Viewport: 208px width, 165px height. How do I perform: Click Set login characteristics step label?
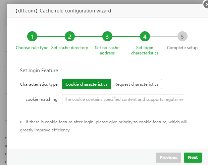(x=145, y=50)
